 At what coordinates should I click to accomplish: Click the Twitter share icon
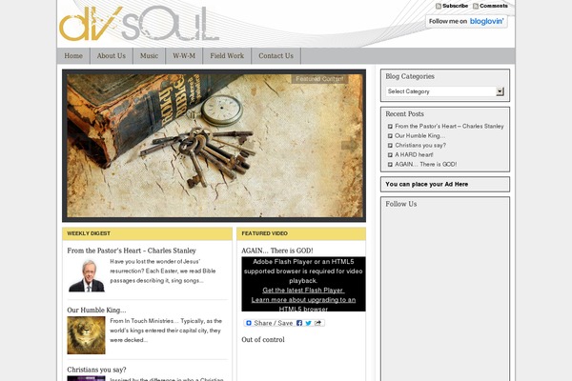coord(309,323)
